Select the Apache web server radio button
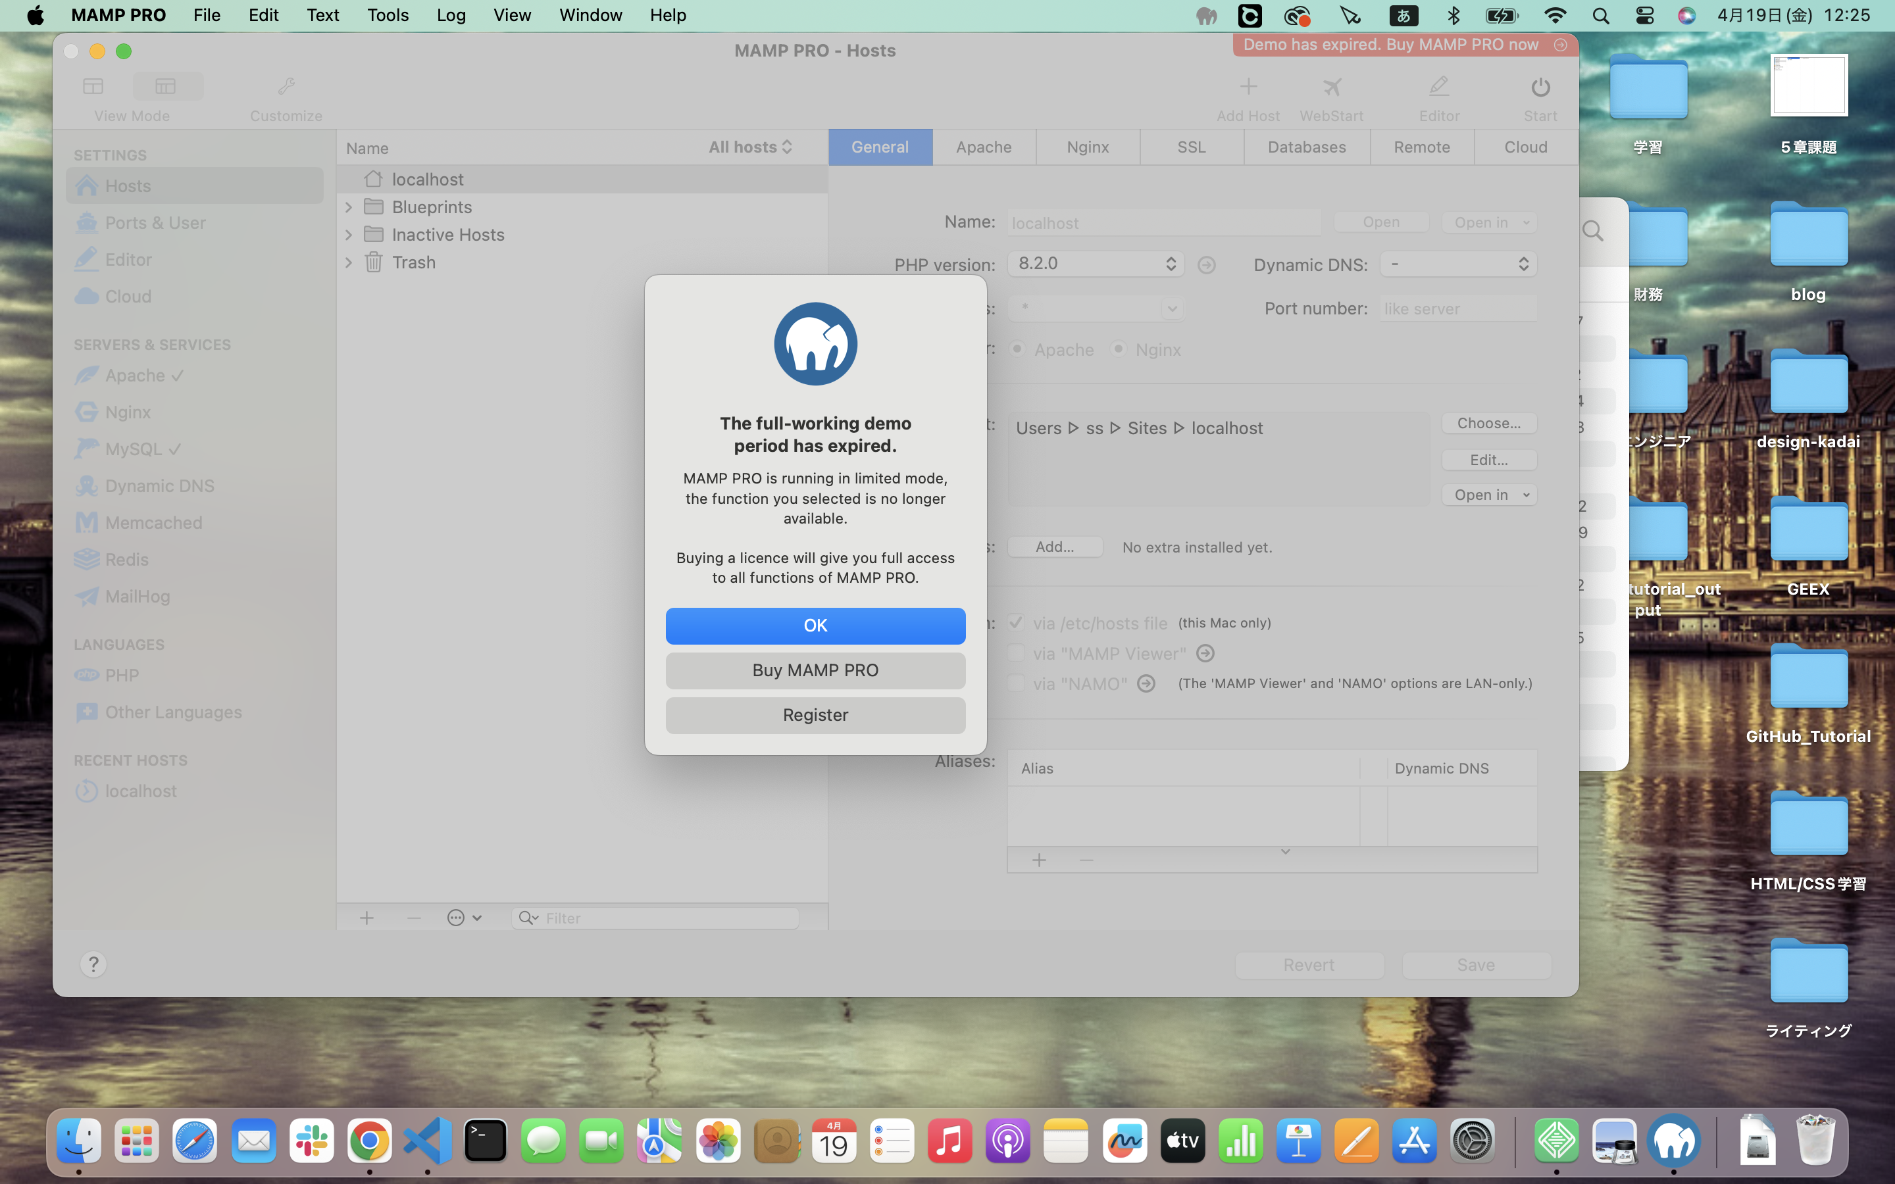Image resolution: width=1895 pixels, height=1184 pixels. click(1017, 349)
